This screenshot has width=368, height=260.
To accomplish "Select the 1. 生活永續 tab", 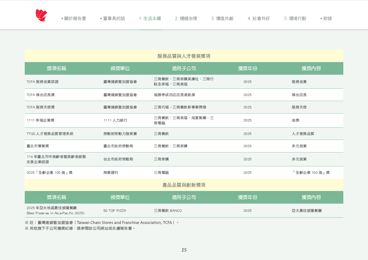I will pyautogui.click(x=150, y=19).
